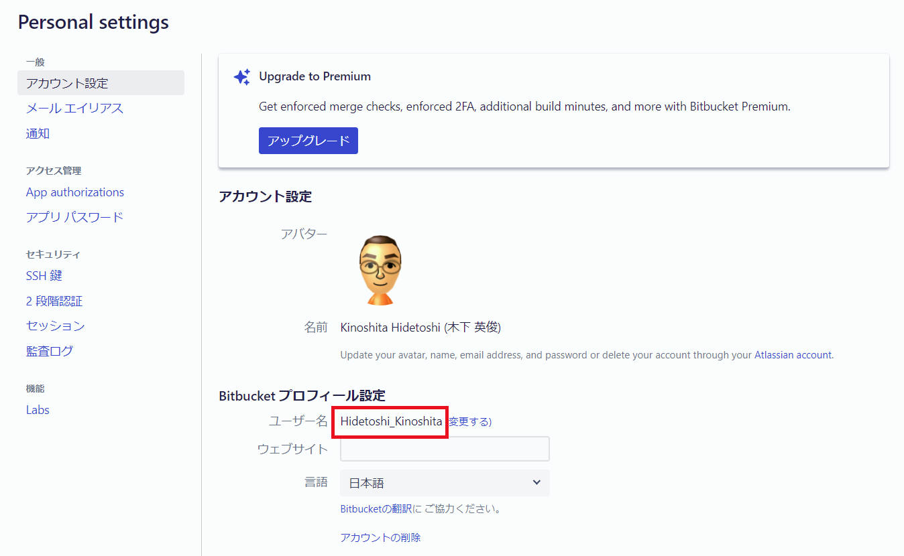Select 日本語 in the language selector
Viewport: 904px width, 556px height.
(444, 482)
